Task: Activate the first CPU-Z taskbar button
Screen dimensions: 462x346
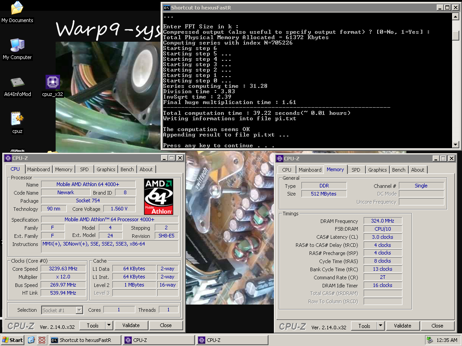Action: (x=159, y=340)
